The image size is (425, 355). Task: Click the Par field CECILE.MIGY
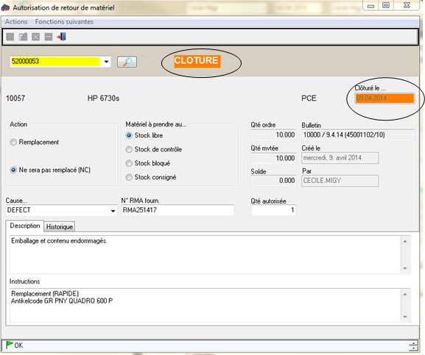(x=340, y=181)
